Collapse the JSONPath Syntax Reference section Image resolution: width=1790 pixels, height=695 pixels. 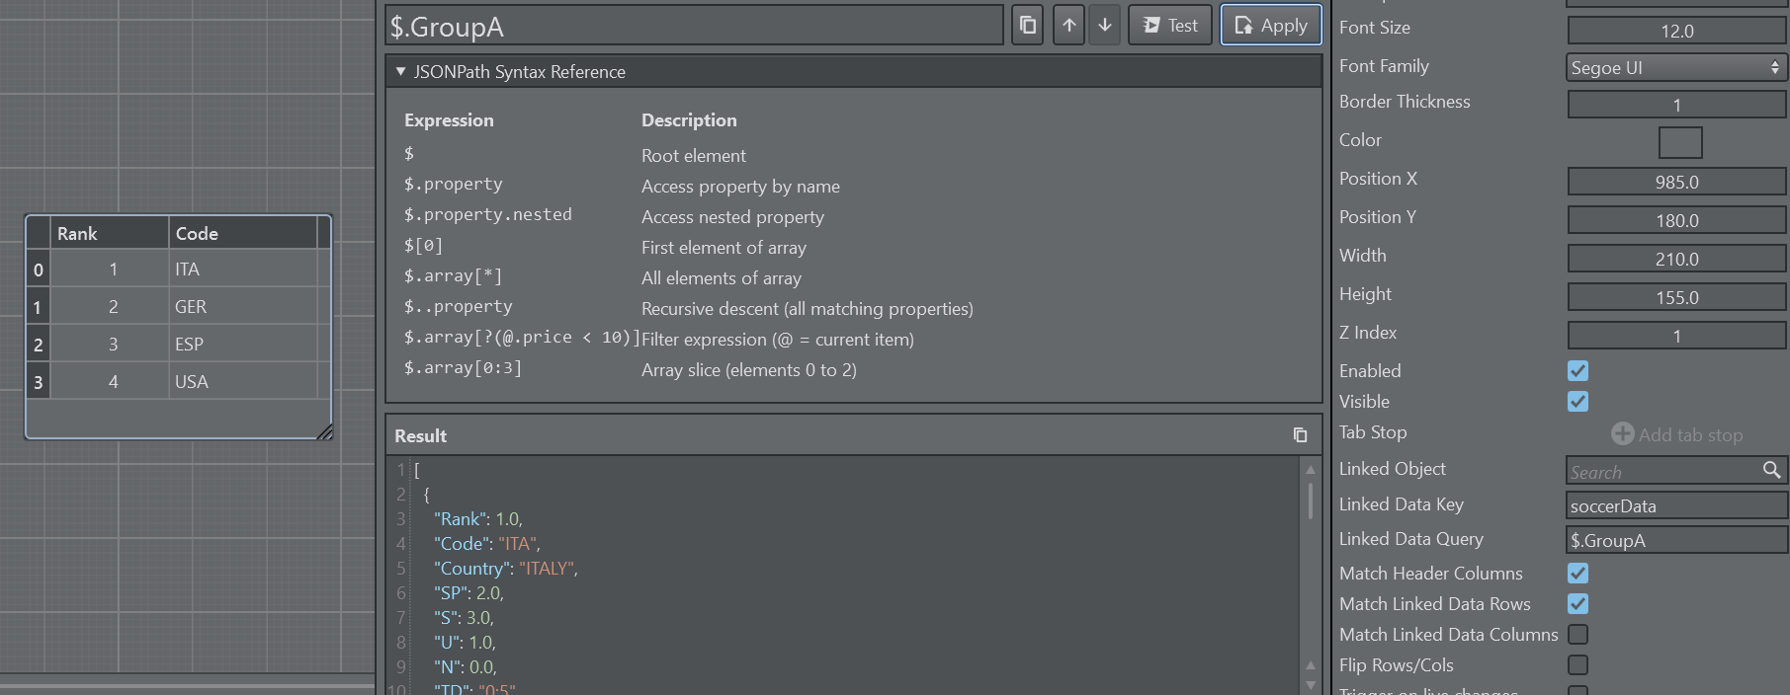click(x=400, y=72)
